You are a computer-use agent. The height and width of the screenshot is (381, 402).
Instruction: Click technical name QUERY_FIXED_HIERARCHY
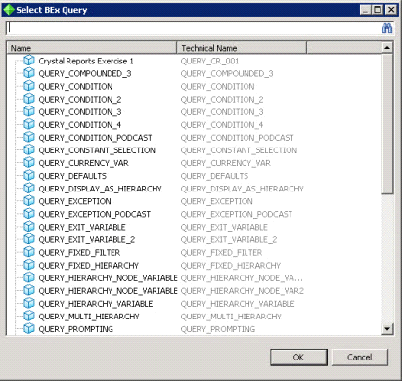(x=231, y=266)
